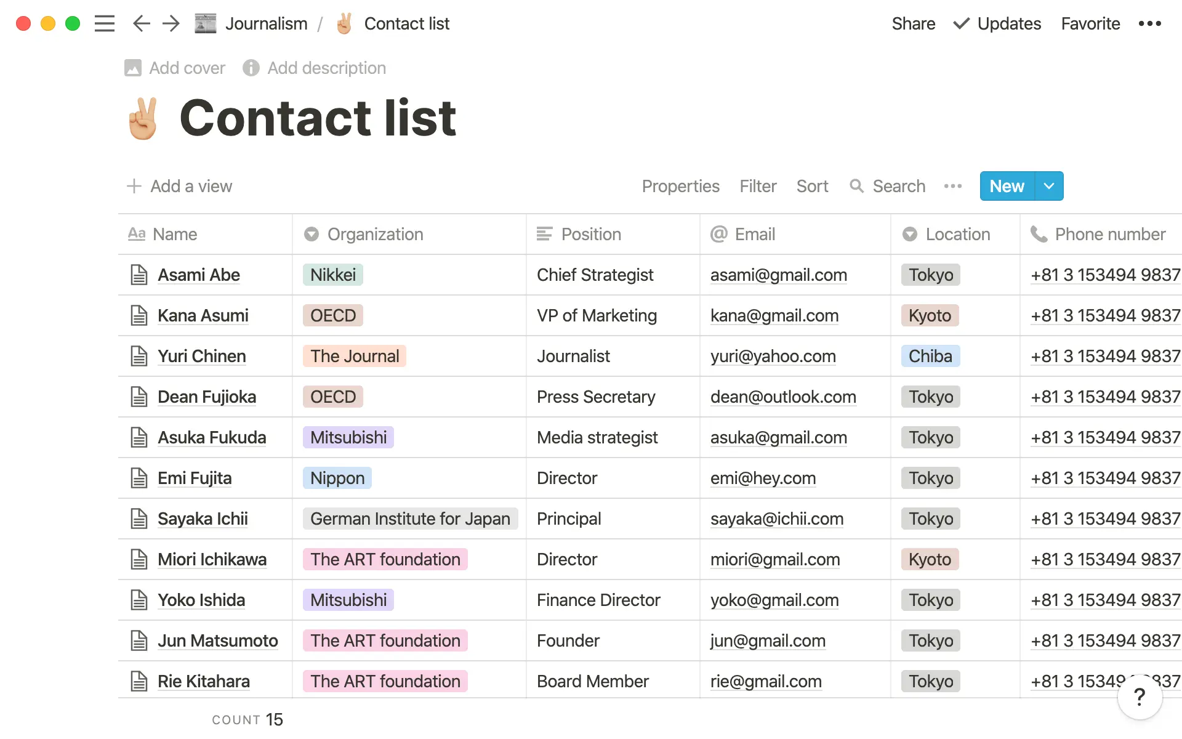The image size is (1182, 739).
Task: Open the page icon for Asami Abe
Action: pyautogui.click(x=139, y=275)
